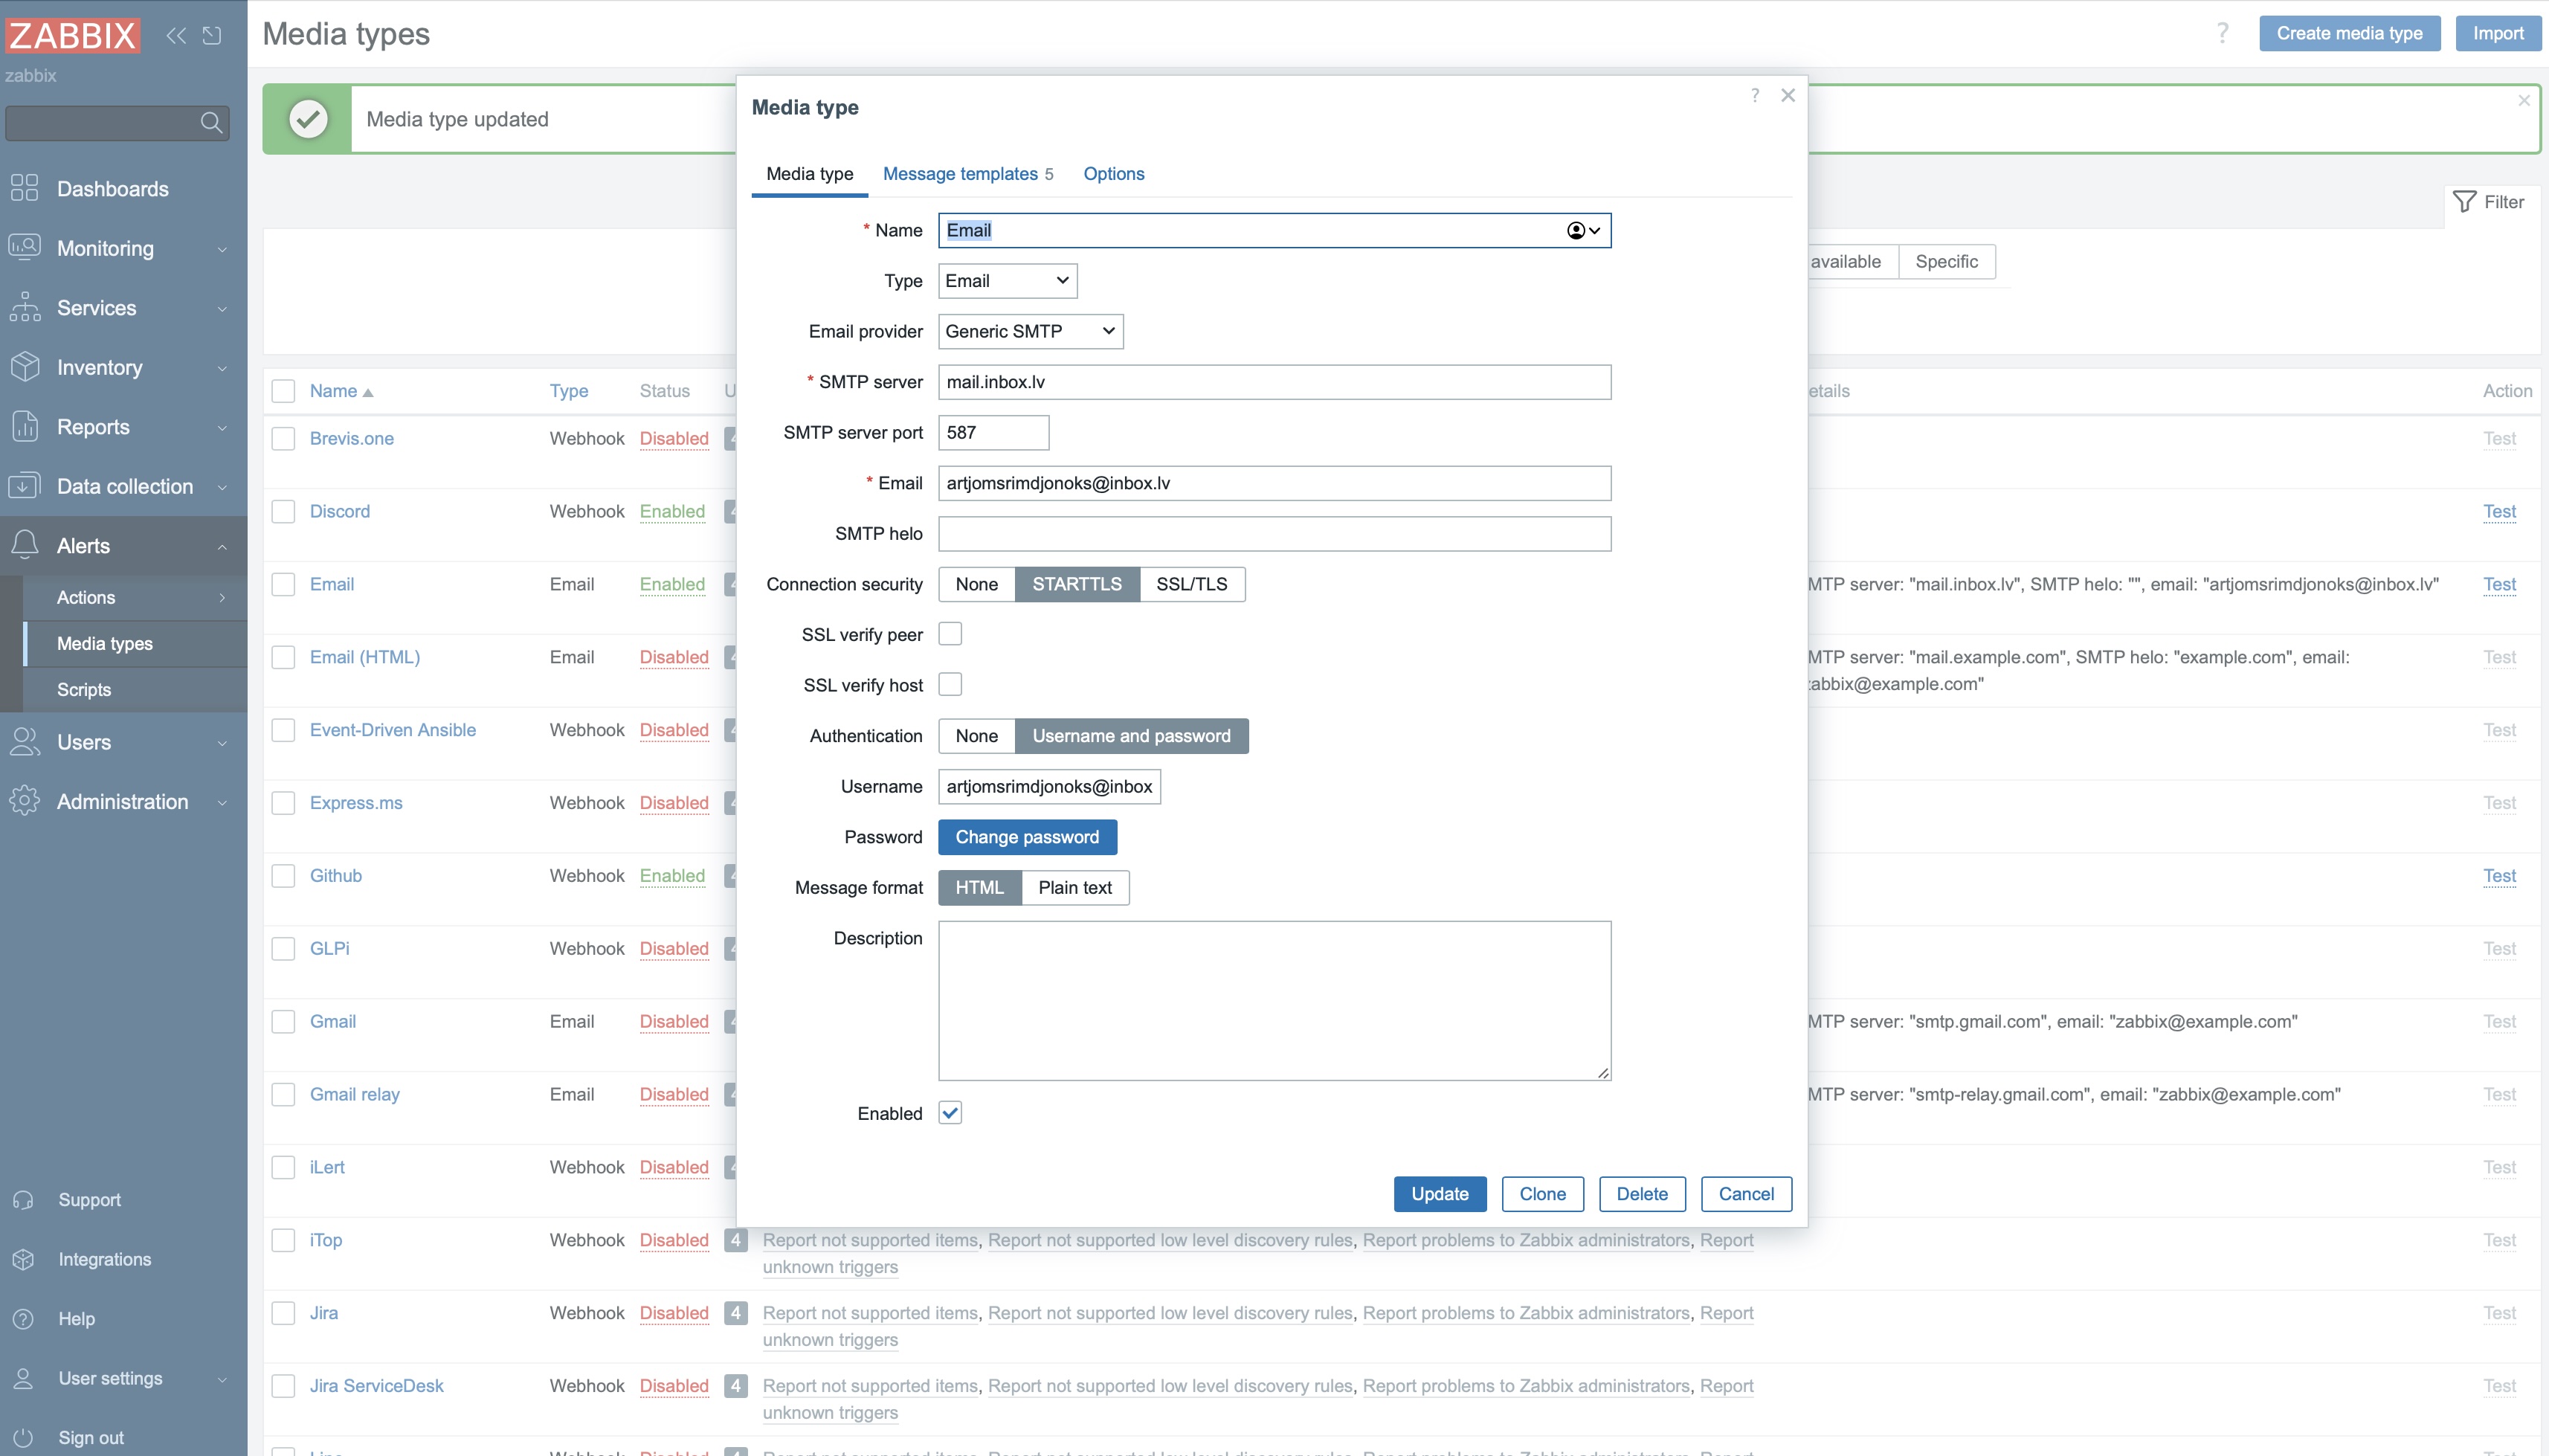Click the Clone button
This screenshot has width=2549, height=1456.
tap(1542, 1194)
